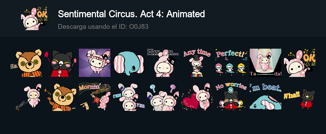Image resolution: width=326 pixels, height=134 pixels.
Task: Click the Sentimental Circus Act 4 title
Action: (x=131, y=14)
